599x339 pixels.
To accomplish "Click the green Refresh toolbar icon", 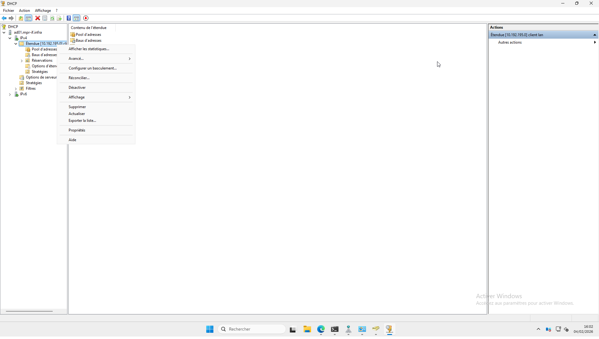I will [x=52, y=18].
